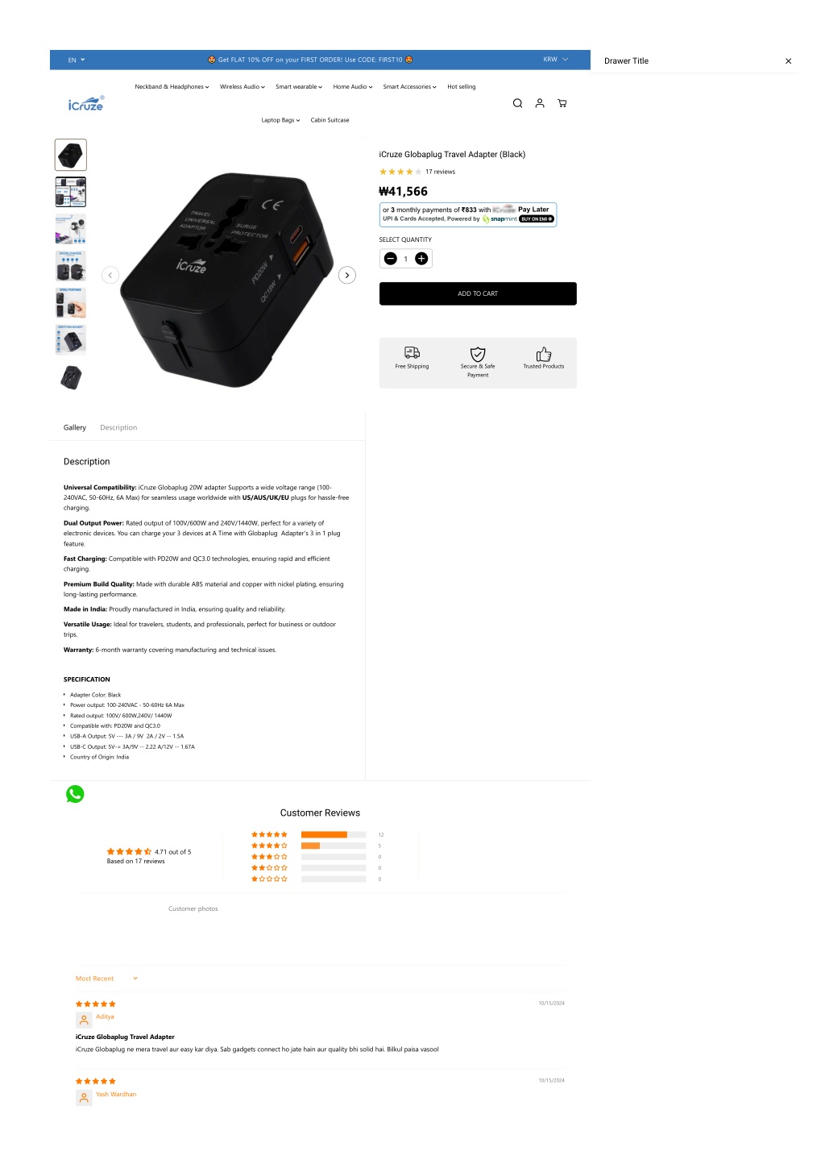Close the Drawer Title panel
The height and width of the screenshot is (1168, 825).
point(789,61)
